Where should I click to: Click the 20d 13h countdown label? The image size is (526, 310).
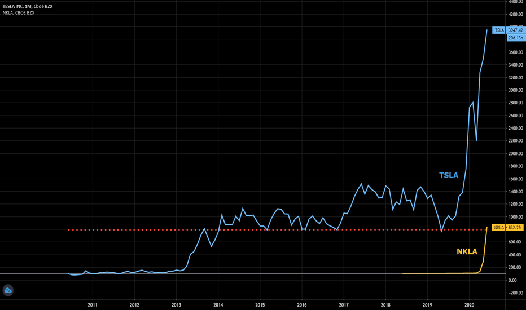pyautogui.click(x=516, y=38)
